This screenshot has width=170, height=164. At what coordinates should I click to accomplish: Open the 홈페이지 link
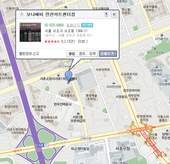pos(73,25)
